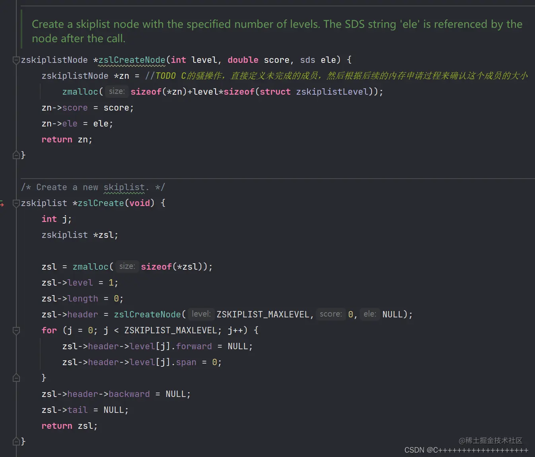Click the 'backward' field assignment line
This screenshot has width=535, height=457.
[116, 394]
